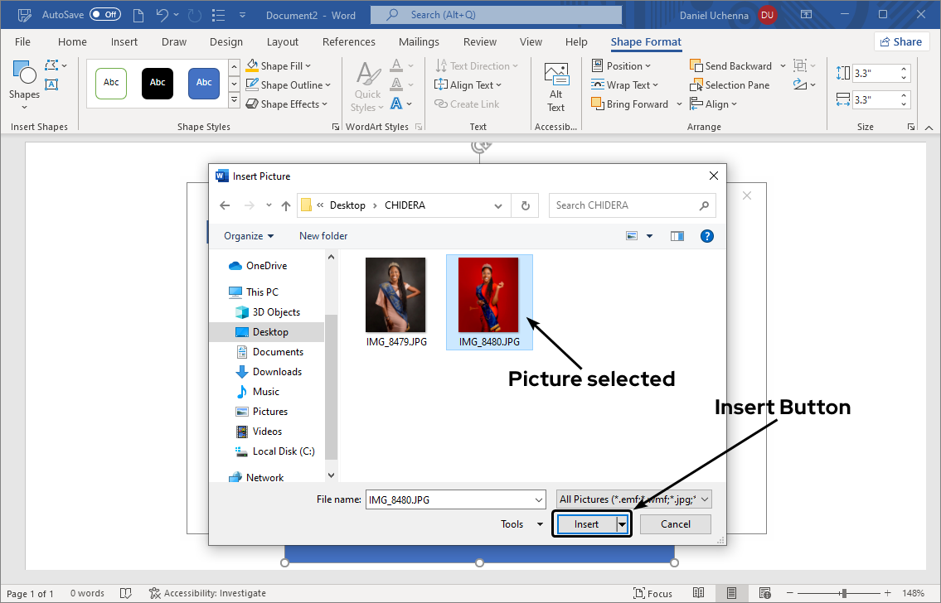Switch to Focus mode in status bar
Screen dimensions: 941x603
pos(652,593)
